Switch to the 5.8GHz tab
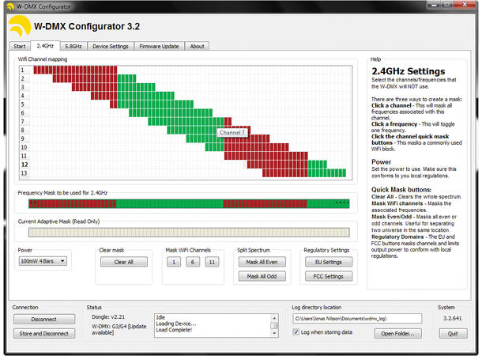This screenshot has width=482, height=356. click(x=73, y=47)
